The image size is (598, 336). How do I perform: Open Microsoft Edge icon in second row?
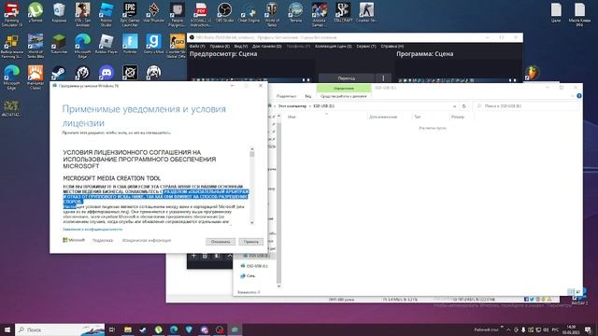coord(83,46)
